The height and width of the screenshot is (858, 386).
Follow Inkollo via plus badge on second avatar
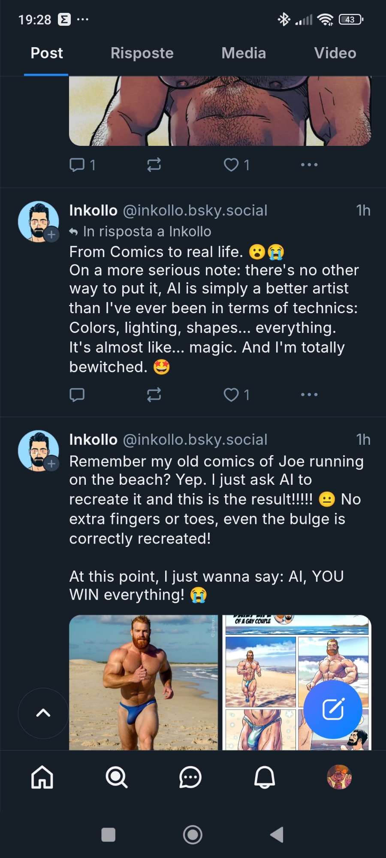51,464
